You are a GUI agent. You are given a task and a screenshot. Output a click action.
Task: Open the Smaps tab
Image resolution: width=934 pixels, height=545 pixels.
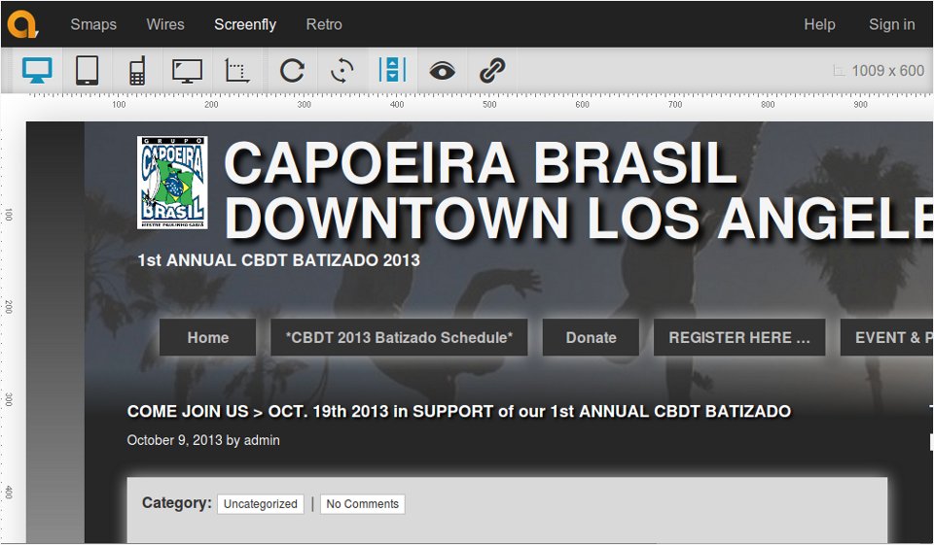pyautogui.click(x=93, y=24)
